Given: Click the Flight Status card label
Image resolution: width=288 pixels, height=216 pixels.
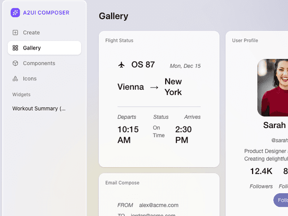Looking at the screenshot, I should (119, 40).
